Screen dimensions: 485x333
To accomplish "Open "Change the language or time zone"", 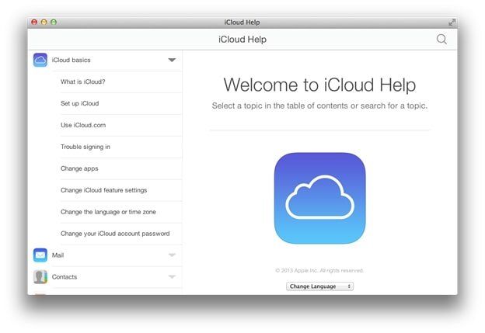I will tap(108, 212).
